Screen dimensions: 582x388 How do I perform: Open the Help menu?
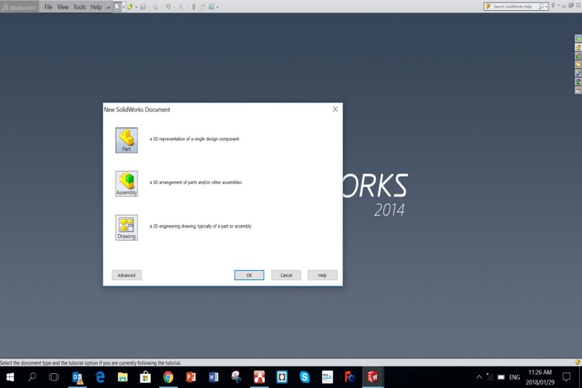point(95,7)
